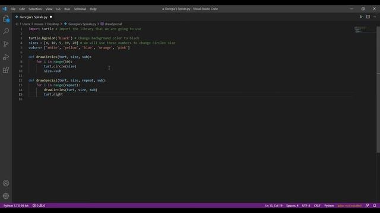Place cursor in 'import turtle' line

coord(85,29)
